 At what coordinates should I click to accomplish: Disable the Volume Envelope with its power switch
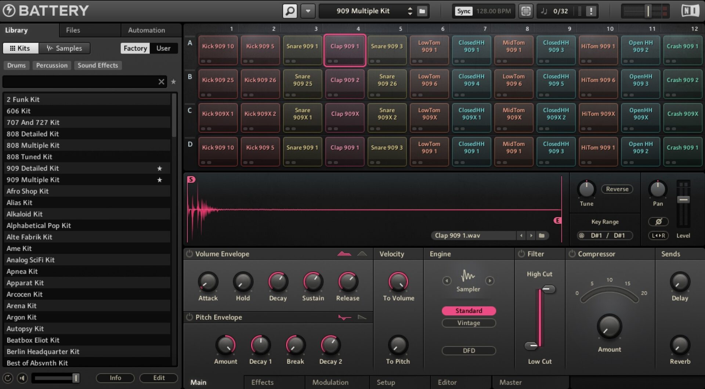[x=189, y=254]
